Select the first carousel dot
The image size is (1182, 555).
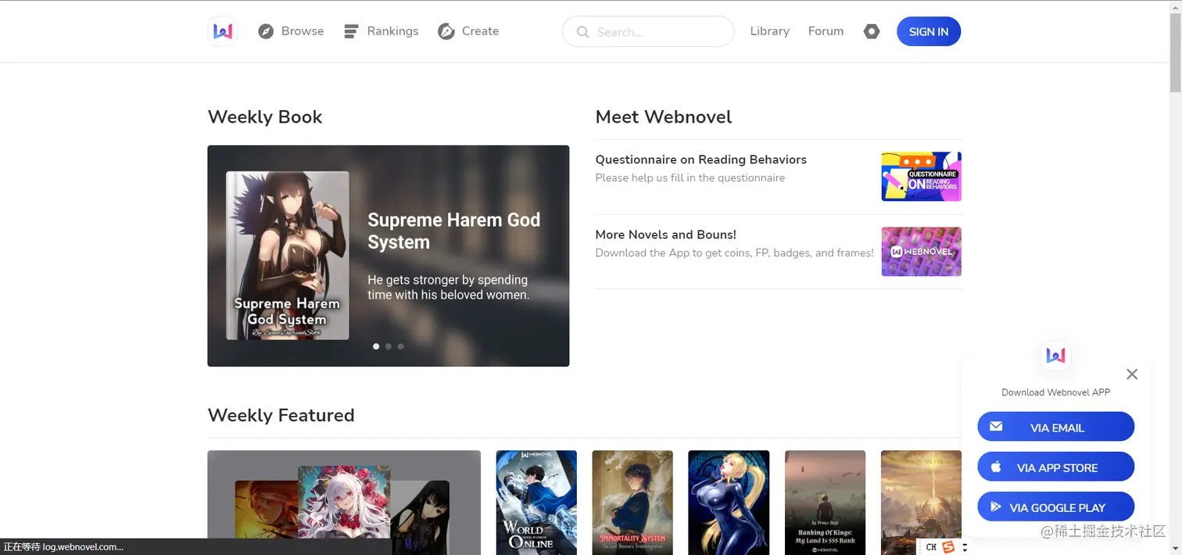[x=376, y=346]
